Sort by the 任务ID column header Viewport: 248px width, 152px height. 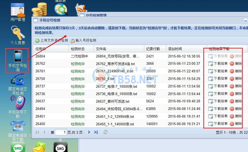[x=51, y=49]
